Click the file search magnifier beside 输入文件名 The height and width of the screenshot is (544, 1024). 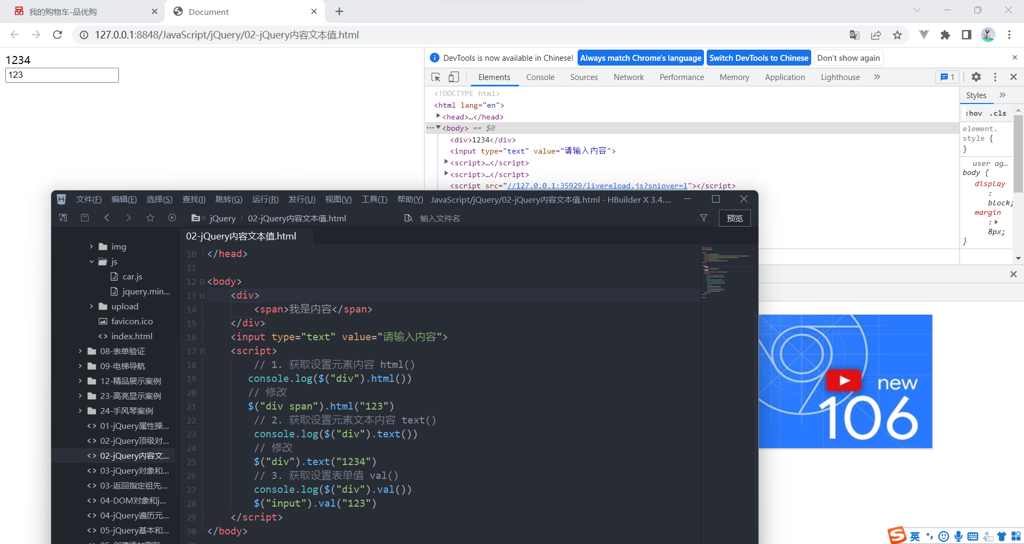[409, 218]
